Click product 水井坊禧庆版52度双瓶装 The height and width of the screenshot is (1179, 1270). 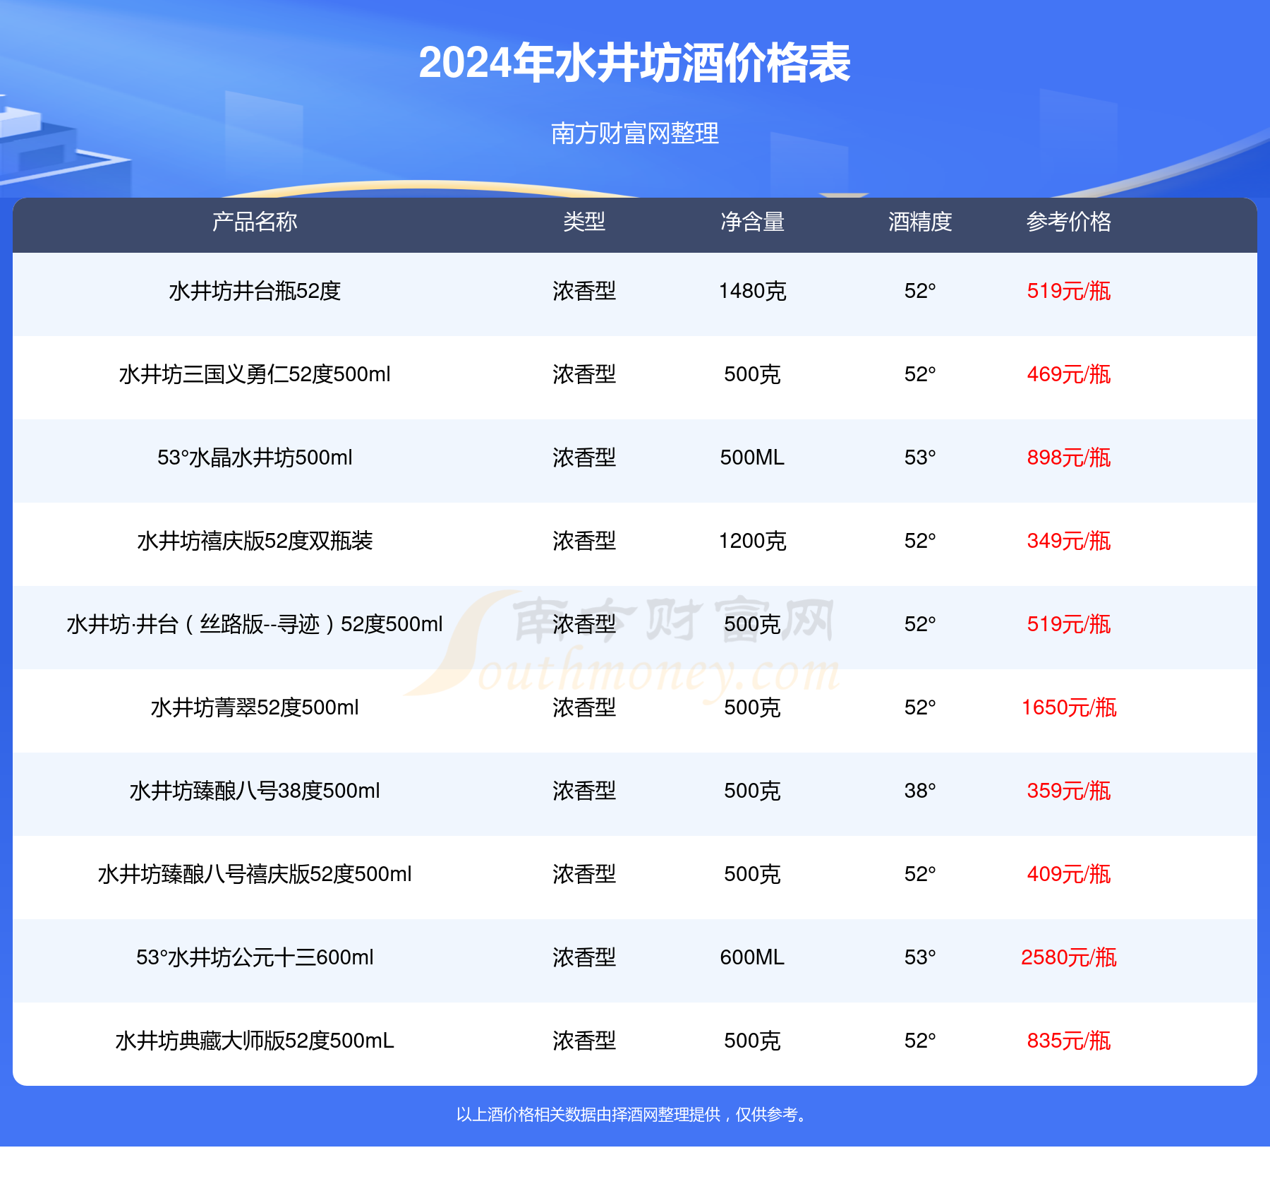coord(255,541)
